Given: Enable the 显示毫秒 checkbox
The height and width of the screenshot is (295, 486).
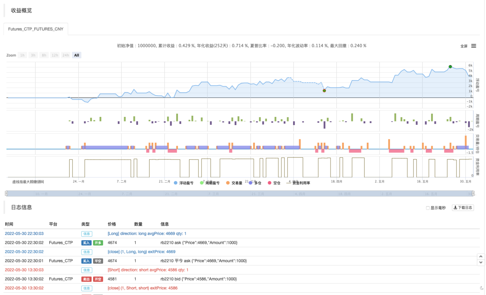Looking at the screenshot, I should [428, 208].
